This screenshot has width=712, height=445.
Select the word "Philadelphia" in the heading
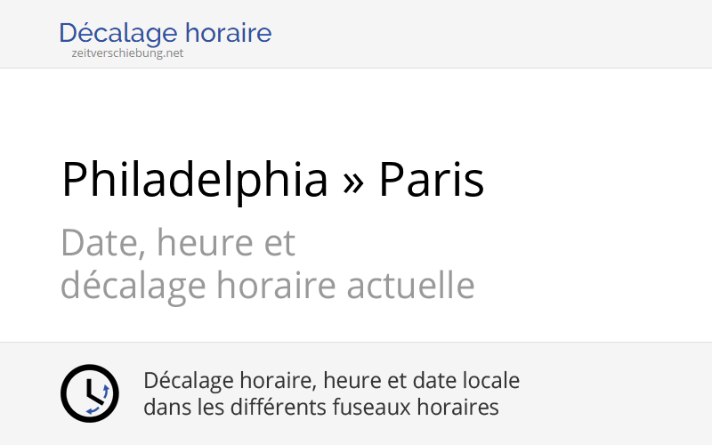tap(195, 179)
